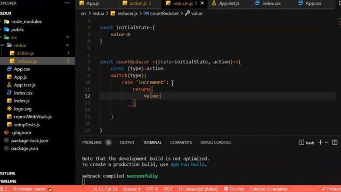This screenshot has height=192, width=341.
Task: Open App.js from the file tree
Action: click(x=20, y=77)
